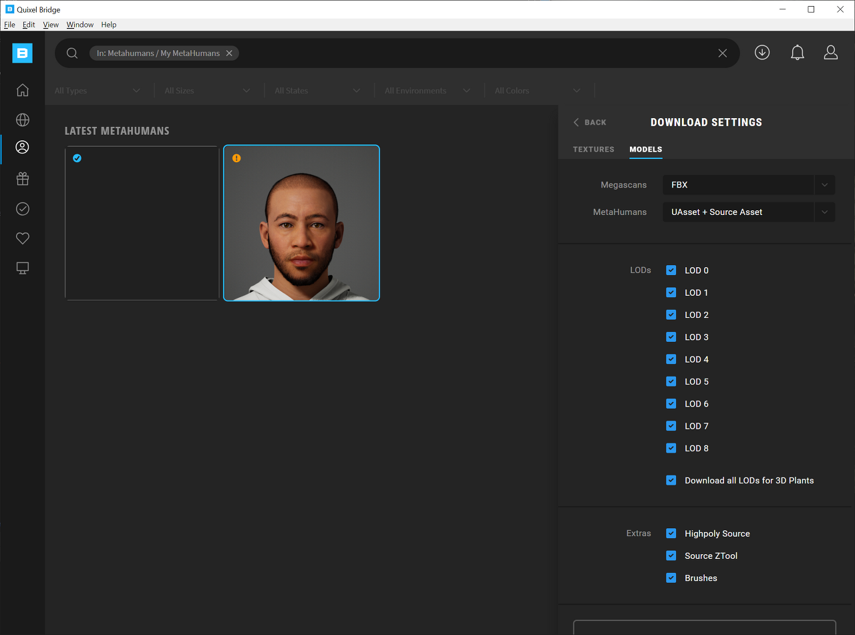855x635 pixels.
Task: Expand the All Sizes filter
Action: coord(208,91)
